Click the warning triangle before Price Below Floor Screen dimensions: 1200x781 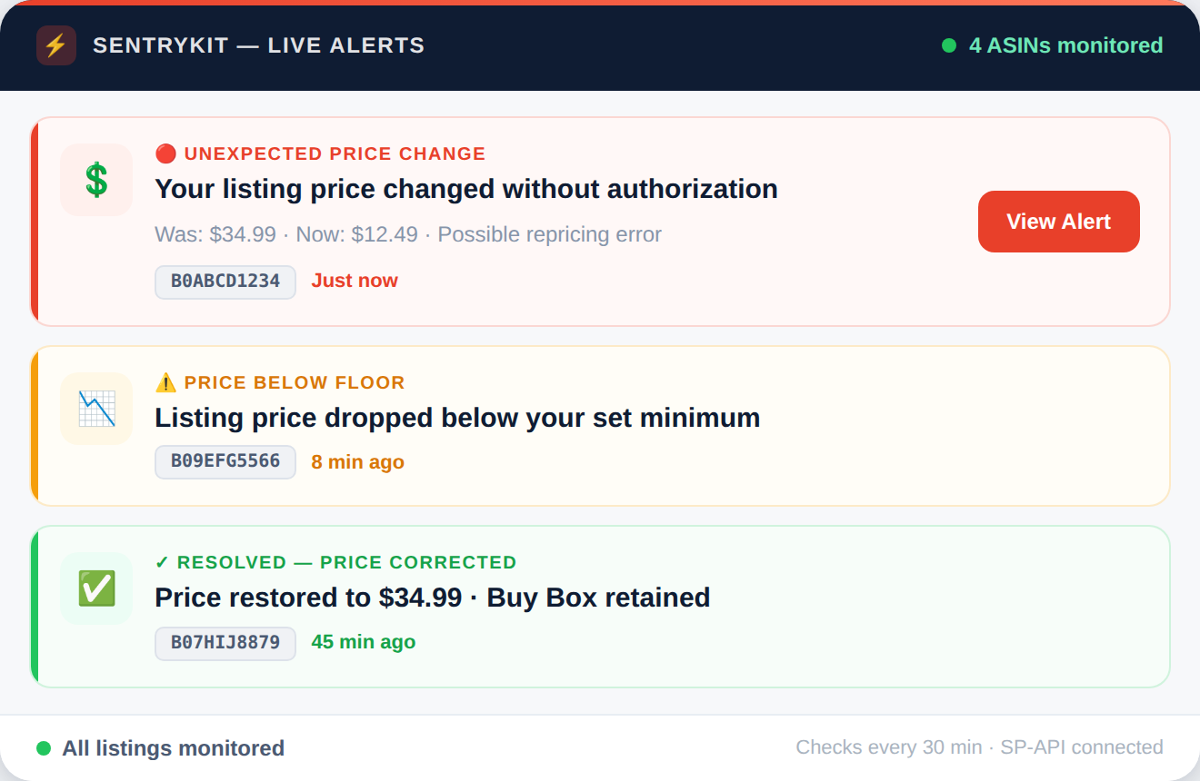point(165,382)
